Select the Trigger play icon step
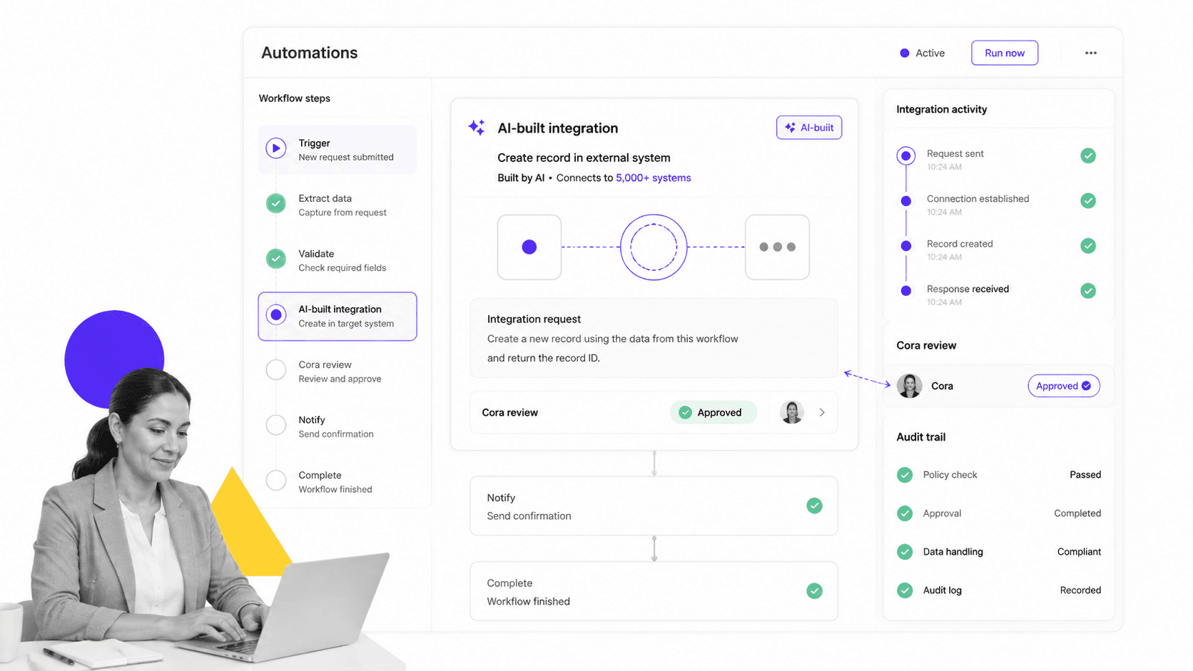 276,148
